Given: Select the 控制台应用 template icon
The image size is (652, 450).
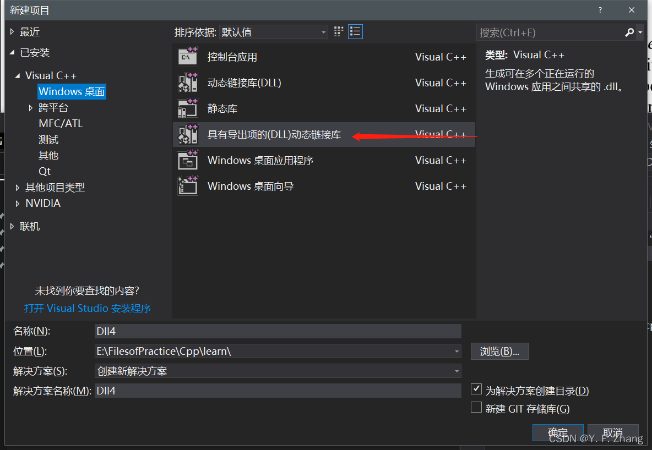Looking at the screenshot, I should [x=188, y=56].
